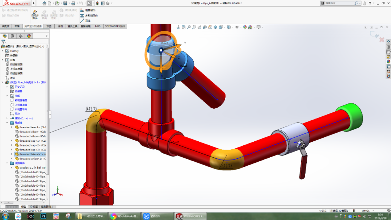Select threaded union<1> in the tree
The height and width of the screenshot is (220, 391).
(30, 159)
